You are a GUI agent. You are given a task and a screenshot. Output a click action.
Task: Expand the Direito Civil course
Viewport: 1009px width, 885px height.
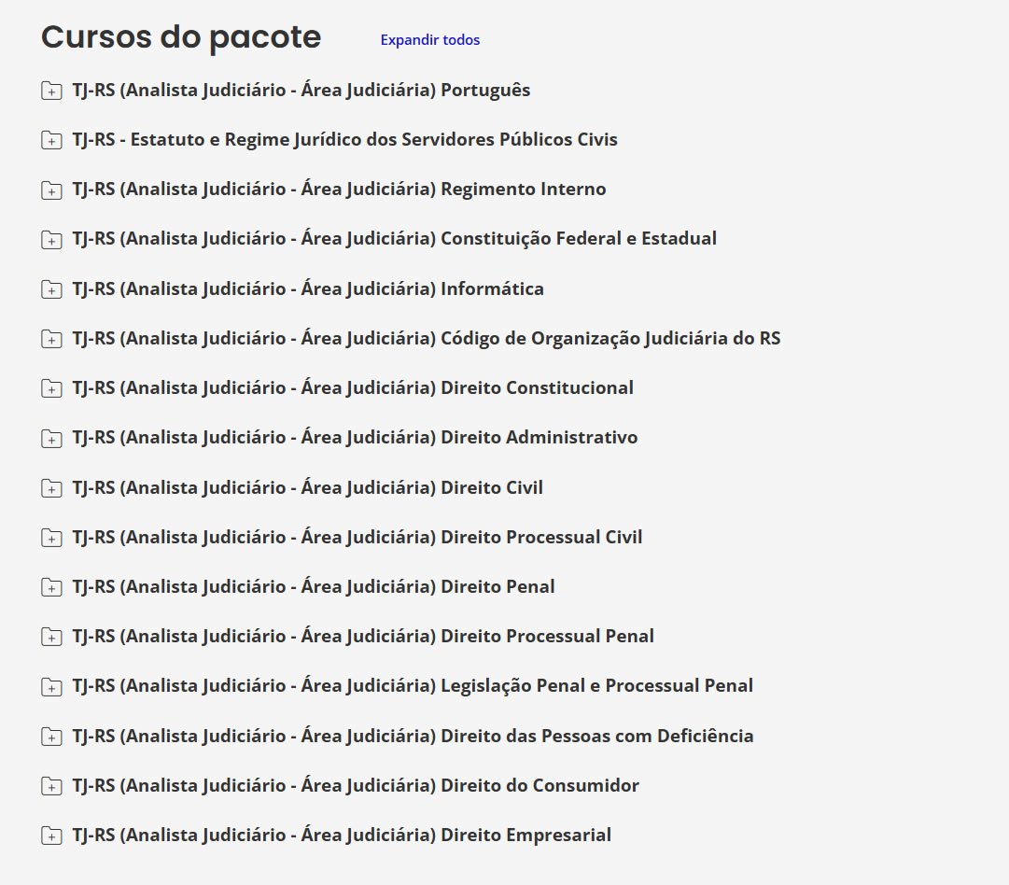point(307,487)
